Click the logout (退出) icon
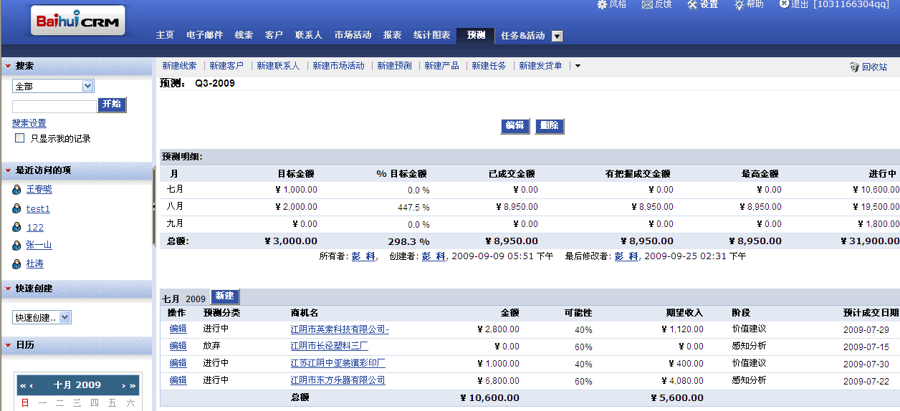The height and width of the screenshot is (411, 900). pyautogui.click(x=784, y=4)
